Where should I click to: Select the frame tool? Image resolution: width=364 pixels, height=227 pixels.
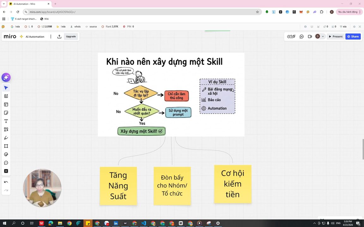[x=6, y=146]
